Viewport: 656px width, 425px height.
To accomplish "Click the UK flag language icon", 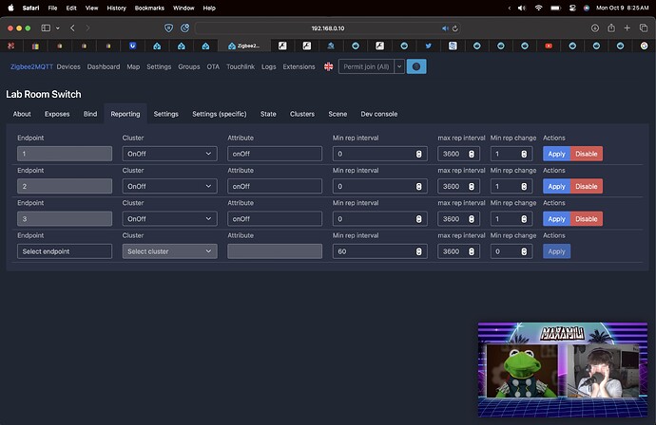I will coord(328,66).
